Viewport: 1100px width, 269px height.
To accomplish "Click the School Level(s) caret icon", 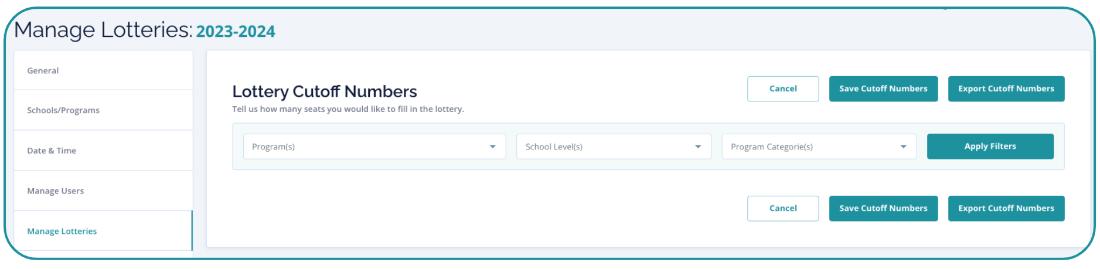I will [698, 147].
